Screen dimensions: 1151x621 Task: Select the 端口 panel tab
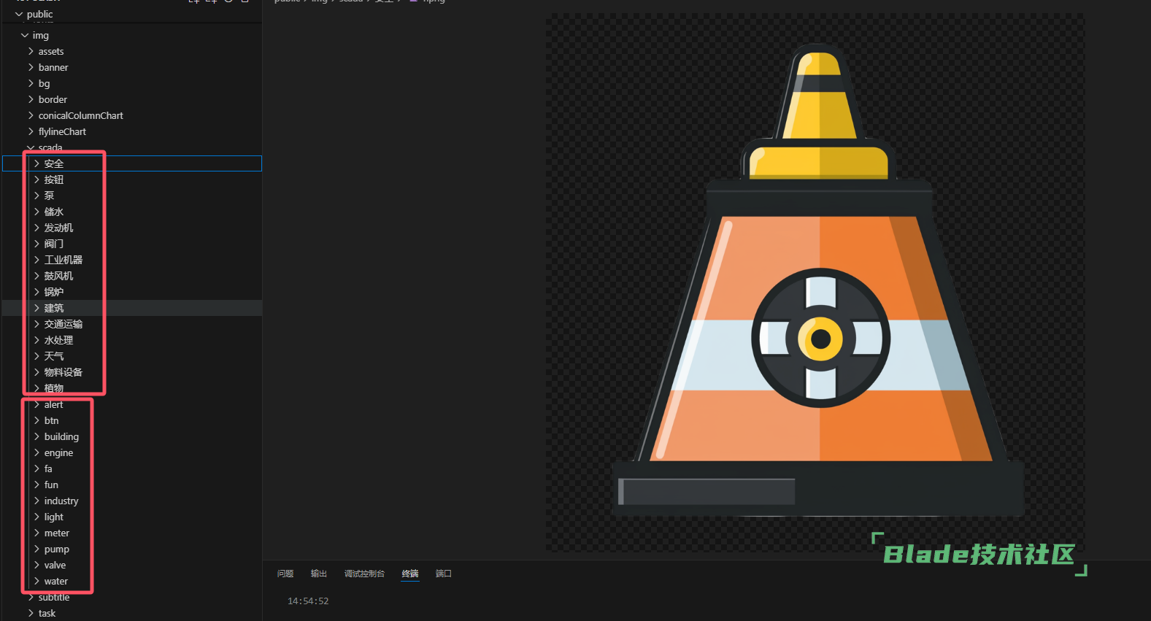(444, 574)
